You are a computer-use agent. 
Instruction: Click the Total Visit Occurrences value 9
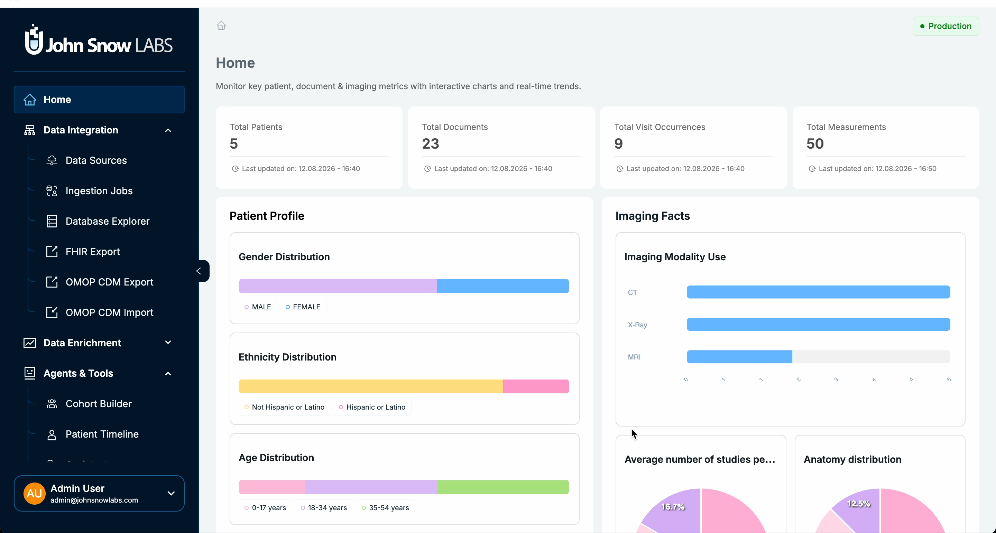click(619, 144)
